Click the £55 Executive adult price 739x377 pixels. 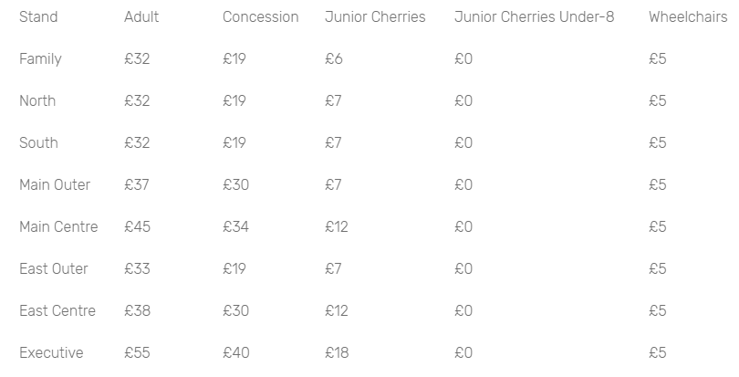(137, 353)
